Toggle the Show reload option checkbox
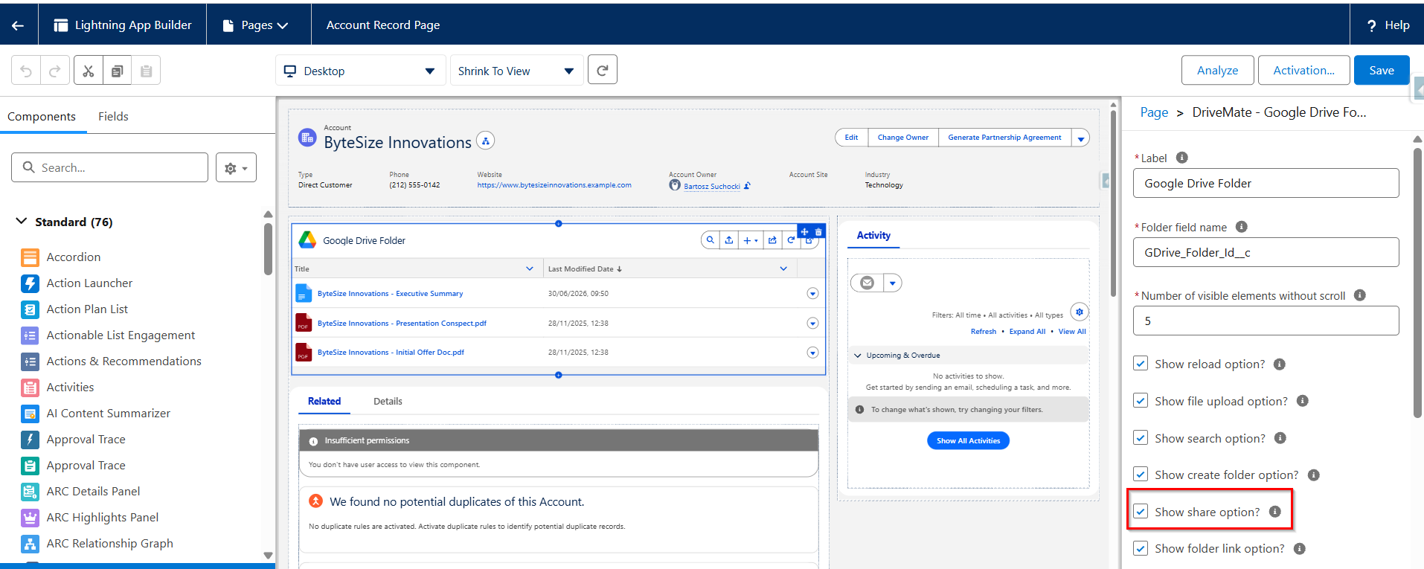Viewport: 1424px width, 569px height. pyautogui.click(x=1141, y=364)
